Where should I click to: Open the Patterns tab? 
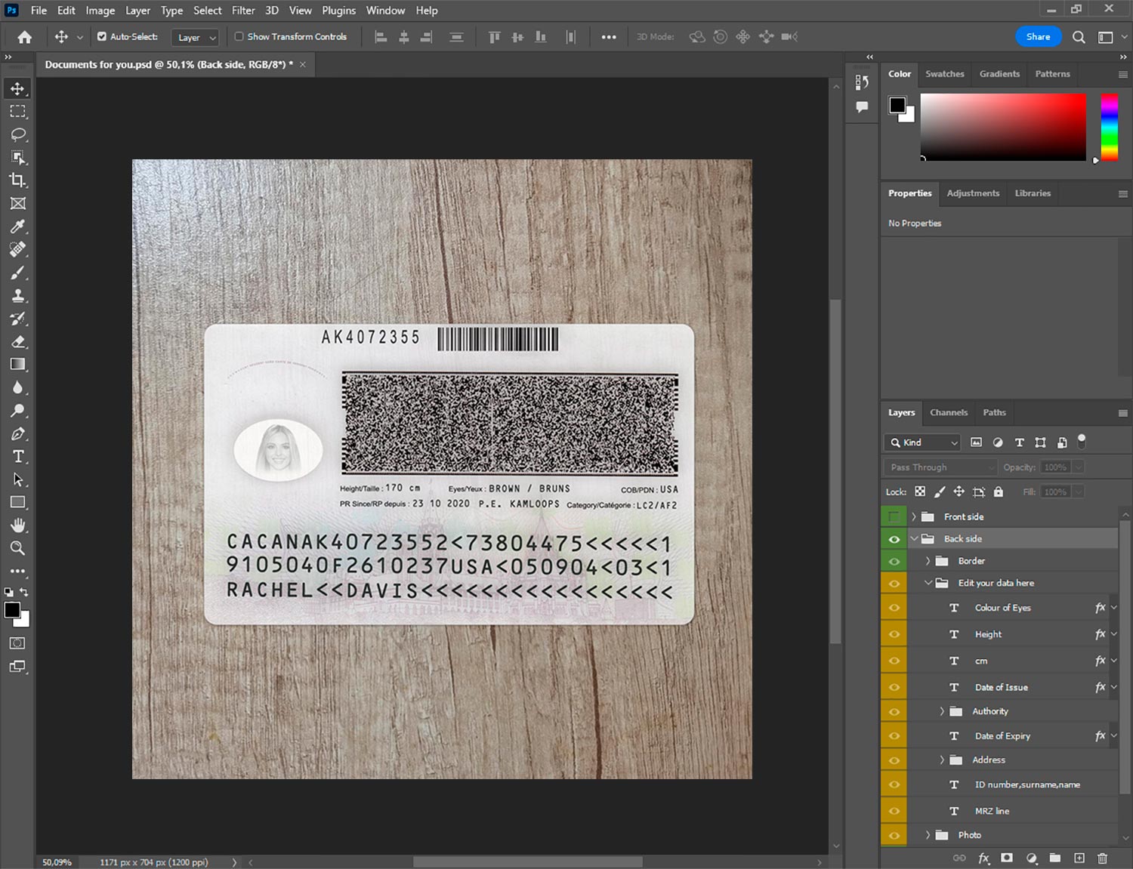point(1052,74)
